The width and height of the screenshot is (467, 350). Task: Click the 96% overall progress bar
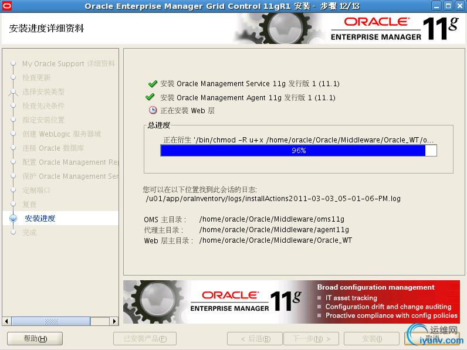(299, 150)
